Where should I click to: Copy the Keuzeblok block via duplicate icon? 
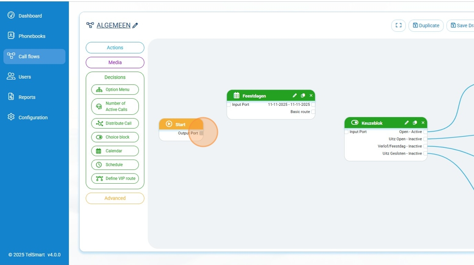(415, 123)
